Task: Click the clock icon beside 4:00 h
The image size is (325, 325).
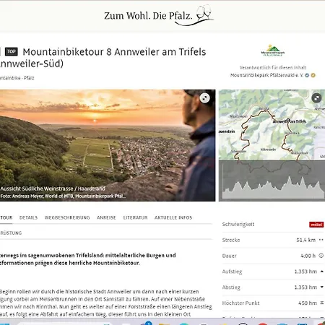Action: point(321,256)
